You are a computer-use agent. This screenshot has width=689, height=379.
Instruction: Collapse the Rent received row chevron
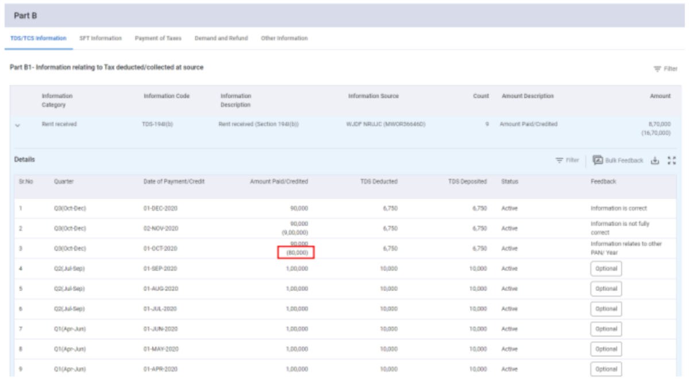click(x=18, y=125)
